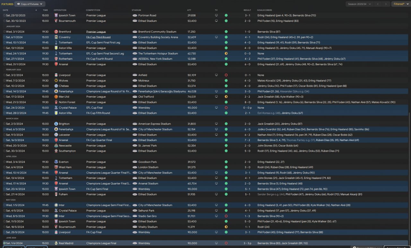Click the Newcastle club badge
The image size is (411, 248).
pyautogui.click(x=56, y=146)
